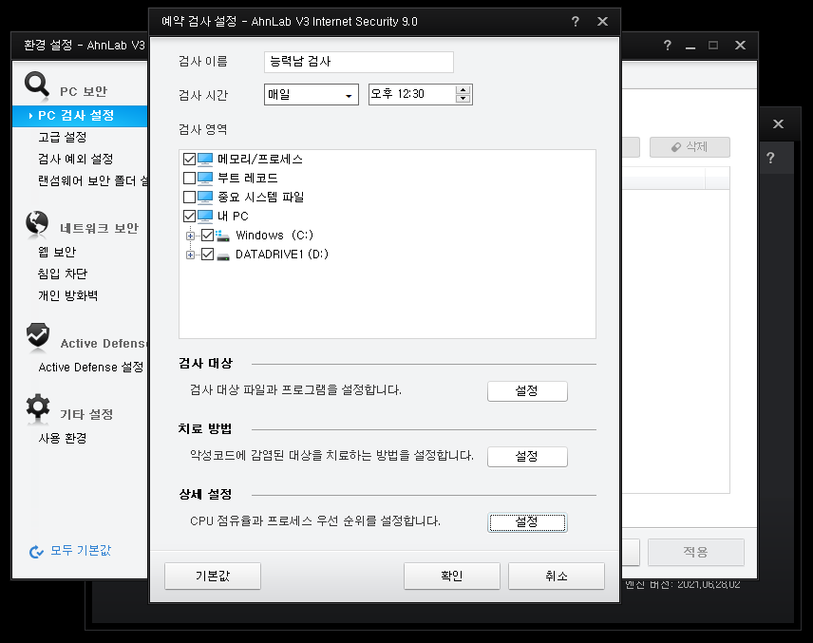Click the PC 보안 magnifier icon
813x643 pixels.
[x=37, y=85]
